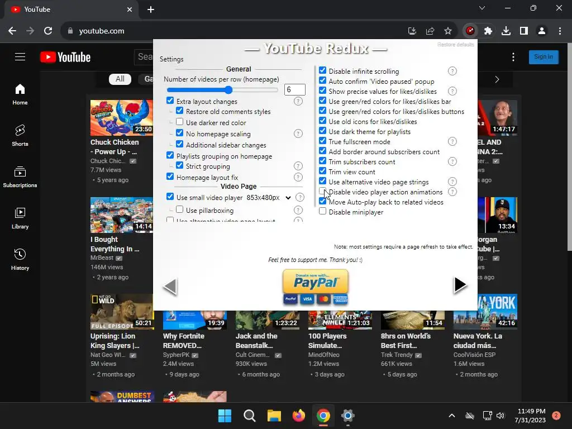Go back to previous page
The height and width of the screenshot is (429, 572).
click(12, 31)
